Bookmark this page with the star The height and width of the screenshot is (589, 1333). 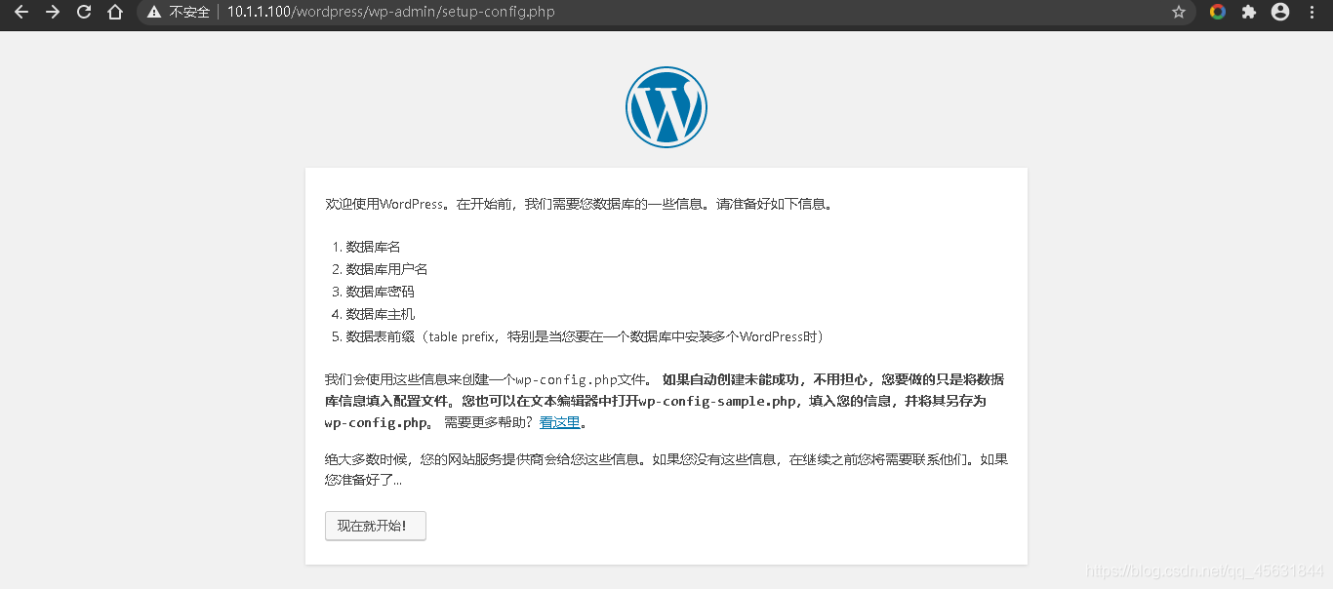coord(1179,12)
